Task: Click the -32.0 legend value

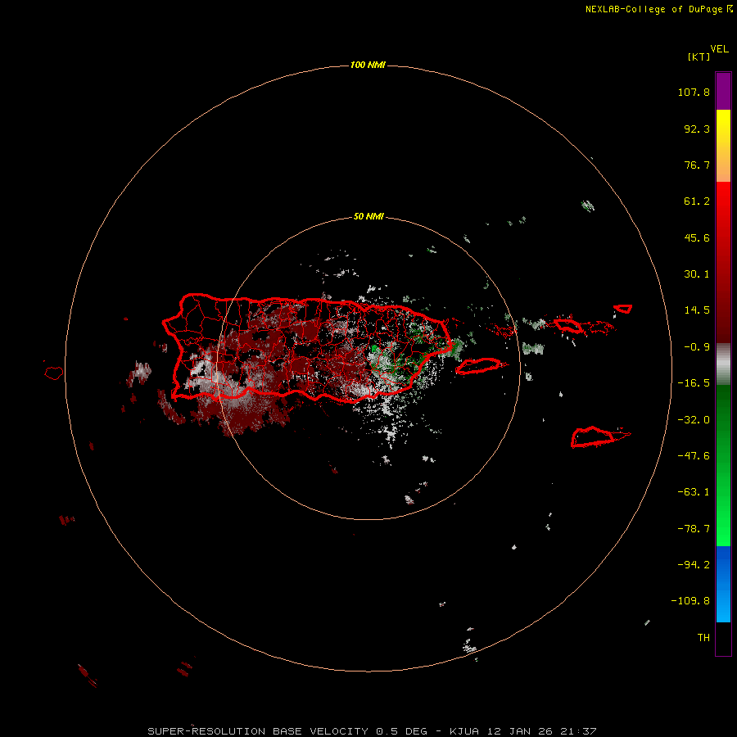Action: pyautogui.click(x=694, y=420)
